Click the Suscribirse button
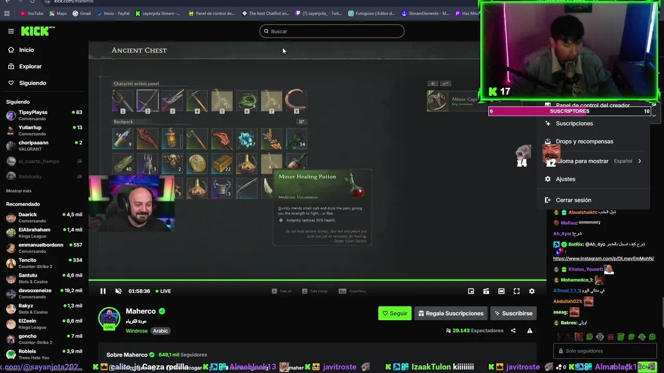This screenshot has height=373, width=664. coord(514,313)
